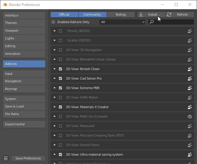Open the All category dropdown

pos(122,22)
